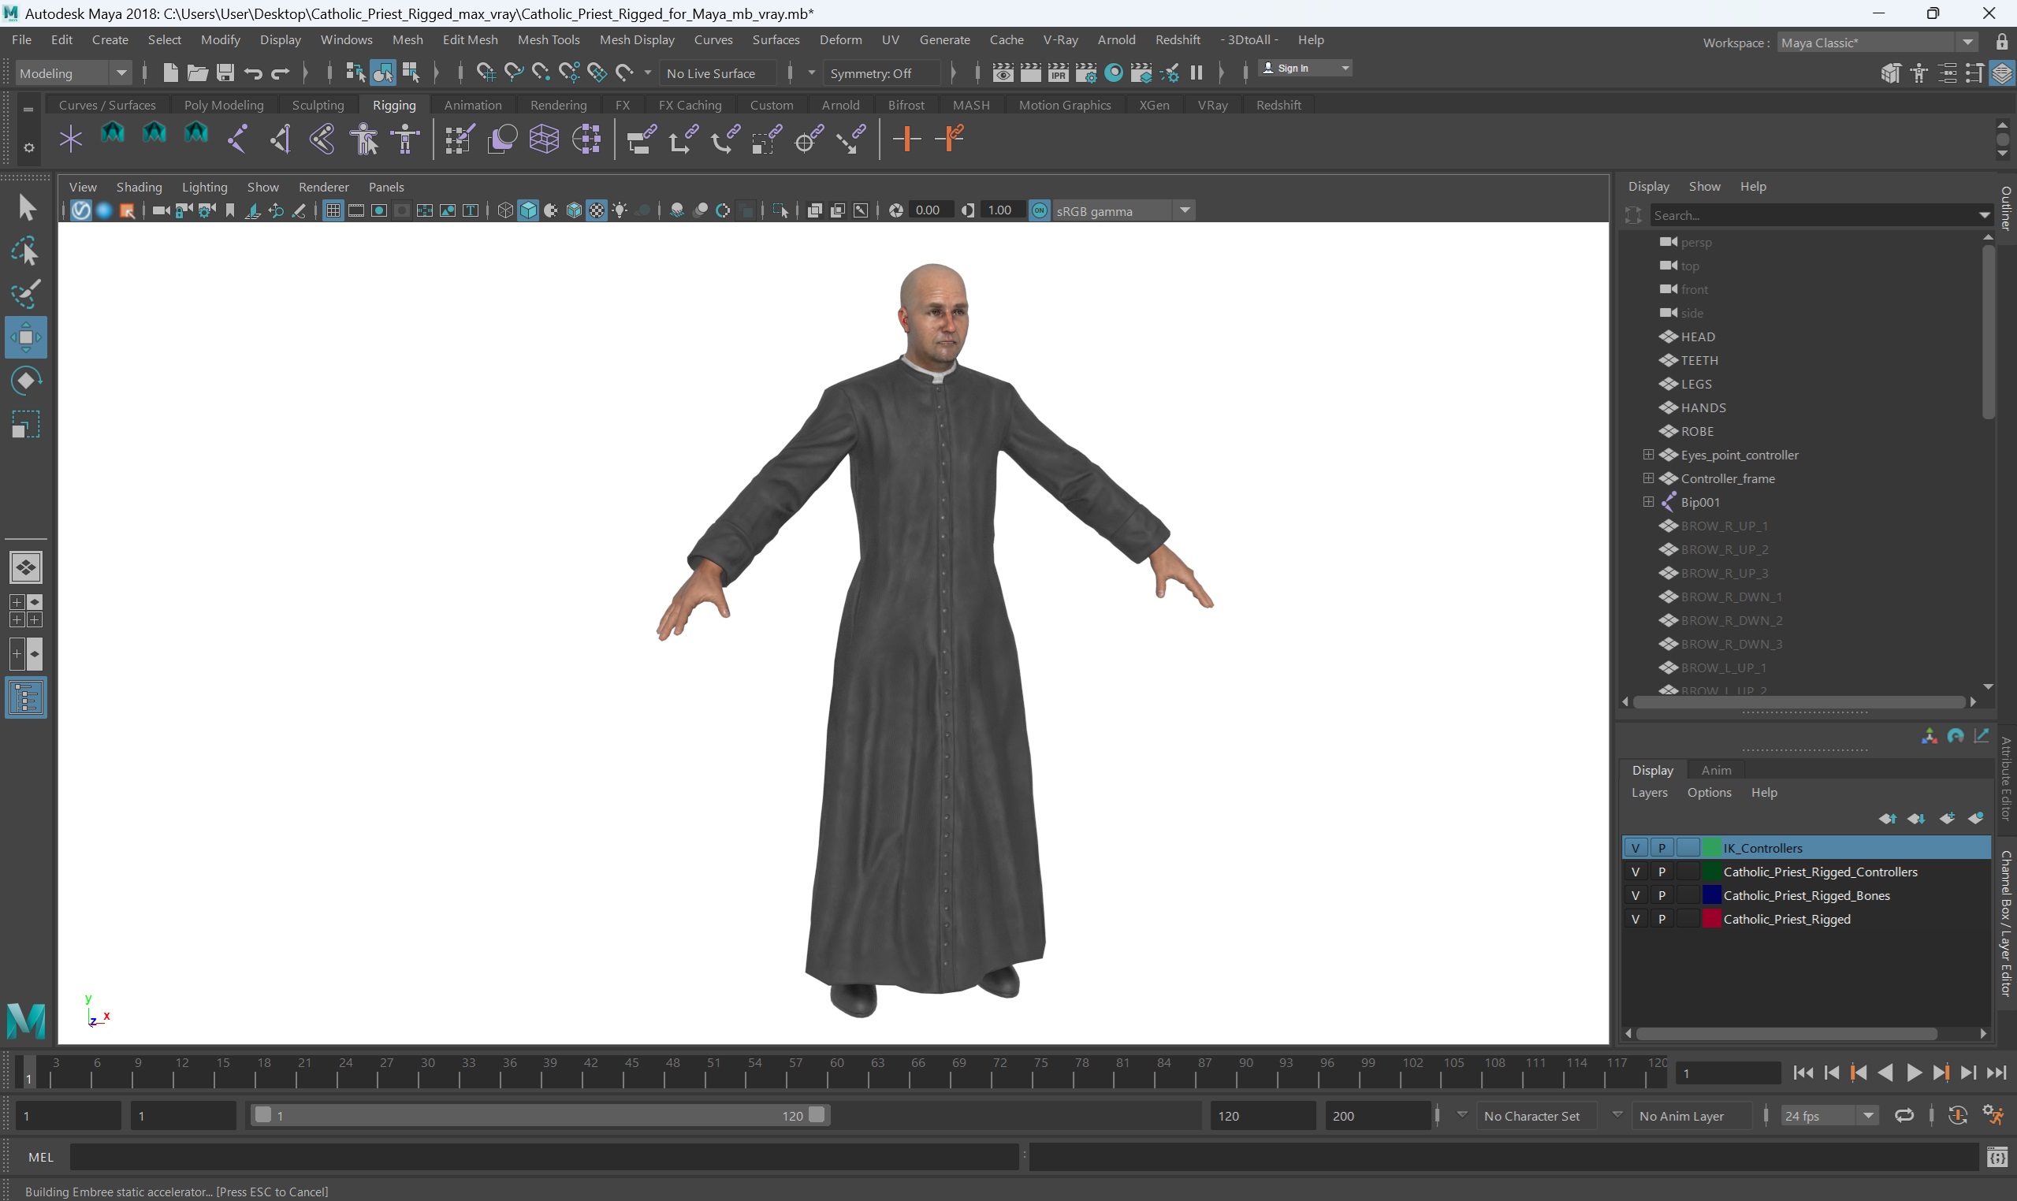Expand the Bip001 joint hierarchy

point(1648,502)
